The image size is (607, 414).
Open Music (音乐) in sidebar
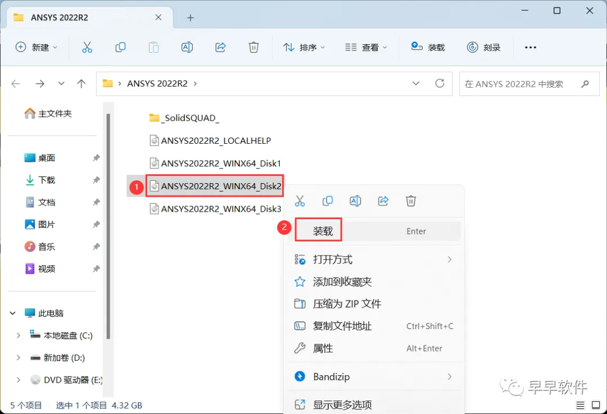[x=39, y=247]
